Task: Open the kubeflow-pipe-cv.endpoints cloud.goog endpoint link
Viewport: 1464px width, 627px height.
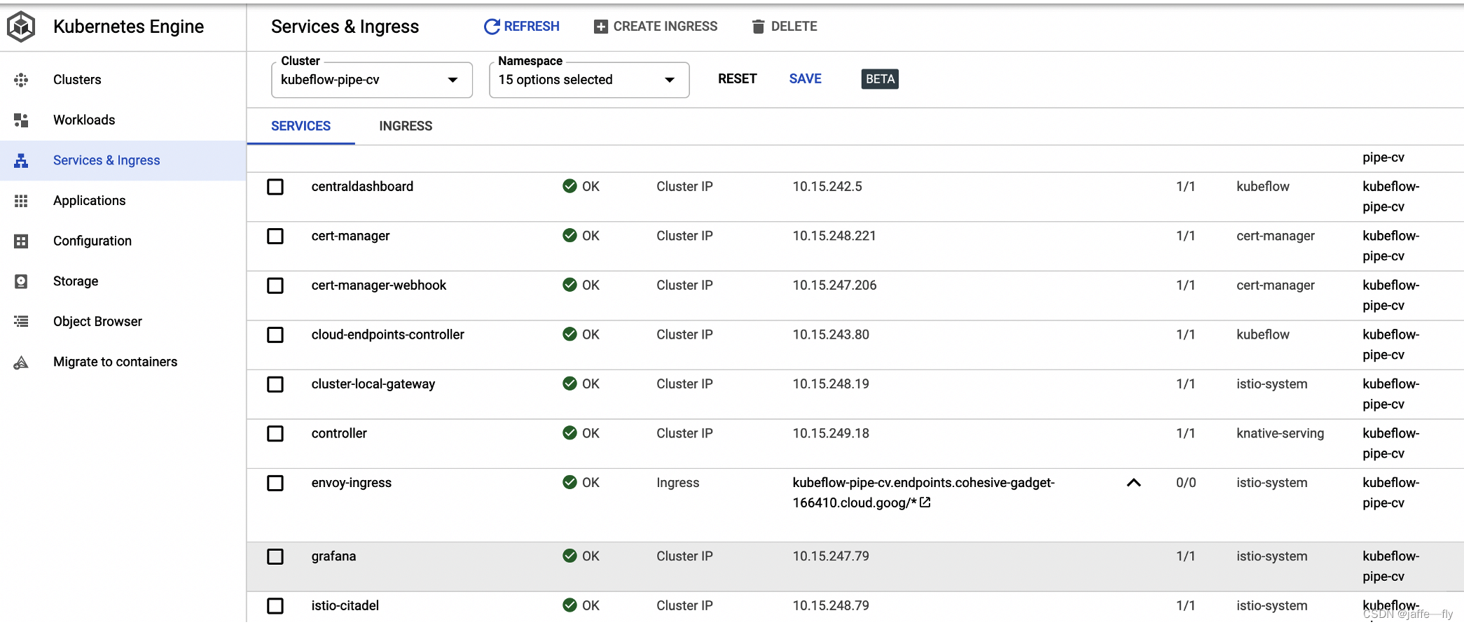Action: (924, 493)
